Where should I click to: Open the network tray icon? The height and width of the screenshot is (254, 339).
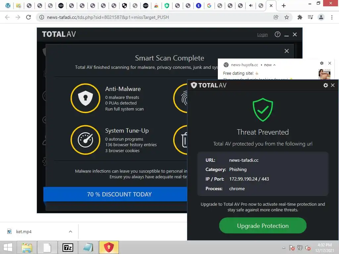click(300, 248)
